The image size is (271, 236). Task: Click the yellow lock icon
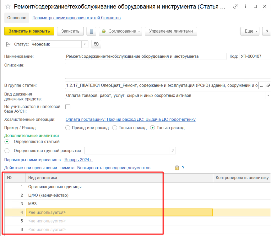(177, 168)
